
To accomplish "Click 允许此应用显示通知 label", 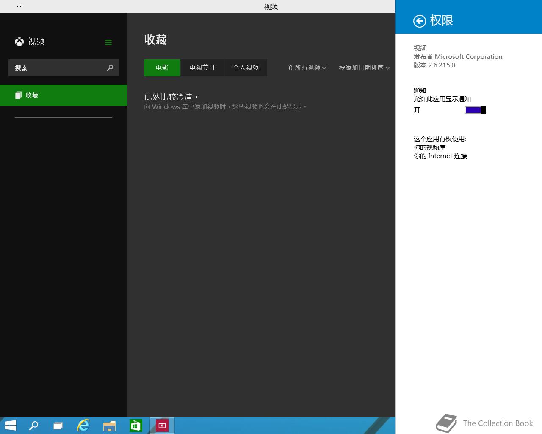I will pos(442,99).
